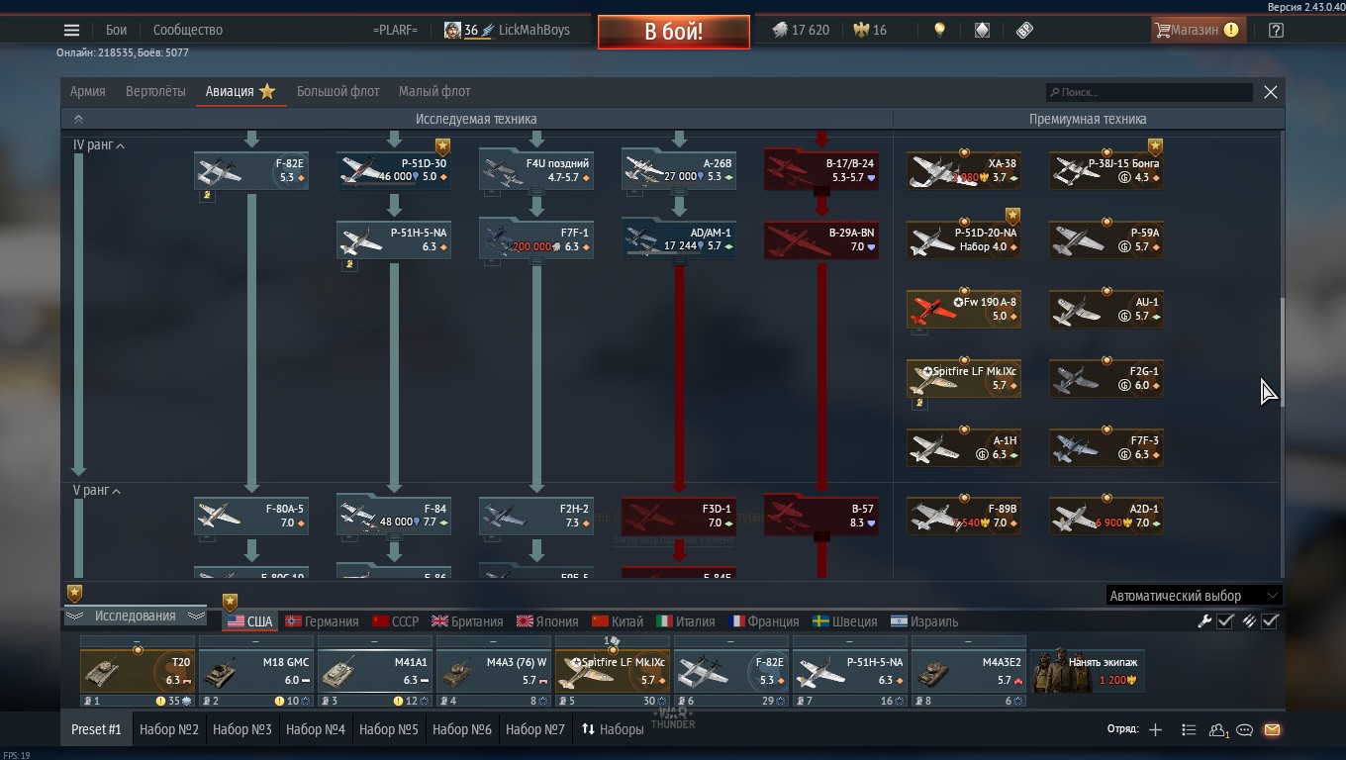Viewport: 1346px width, 760px height.
Task: Click the gold badge above Исследования
Action: tap(74, 593)
